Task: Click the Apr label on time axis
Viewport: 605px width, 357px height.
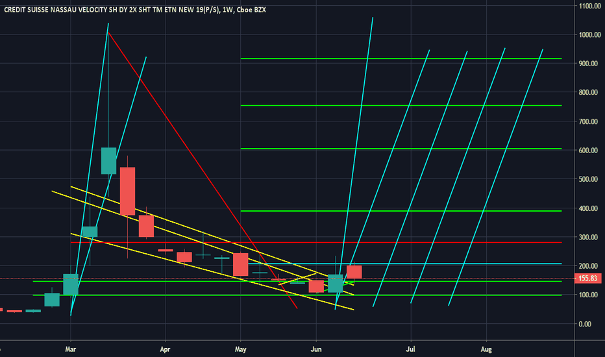Action: 165,349
